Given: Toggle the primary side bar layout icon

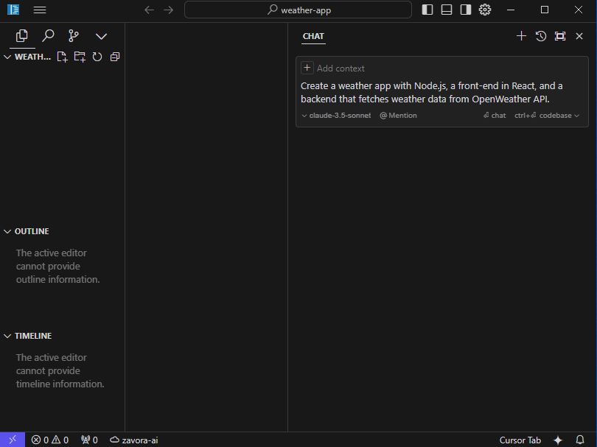Looking at the screenshot, I should click(427, 10).
